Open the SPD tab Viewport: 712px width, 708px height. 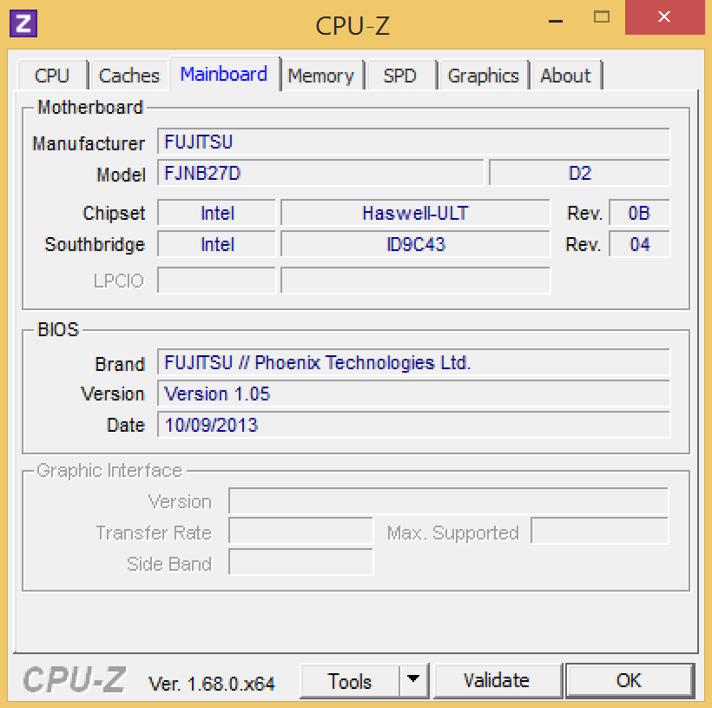pos(400,76)
